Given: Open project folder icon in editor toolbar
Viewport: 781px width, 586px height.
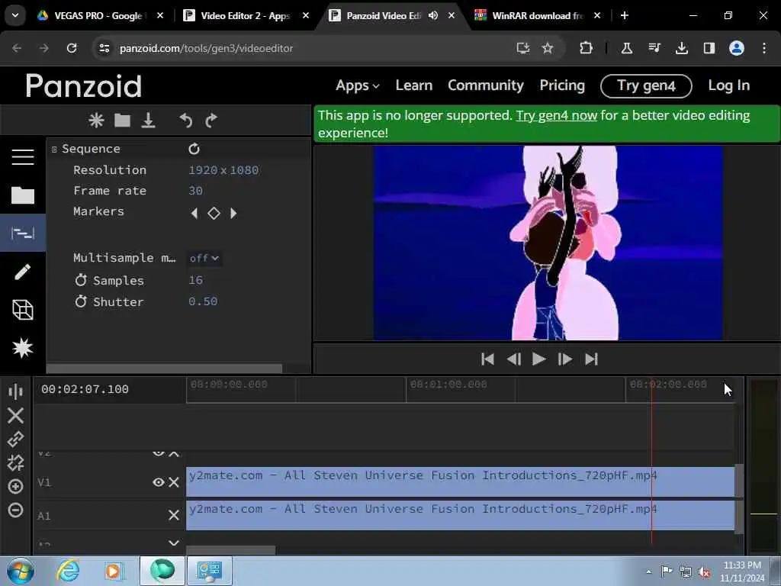Looking at the screenshot, I should 122,120.
